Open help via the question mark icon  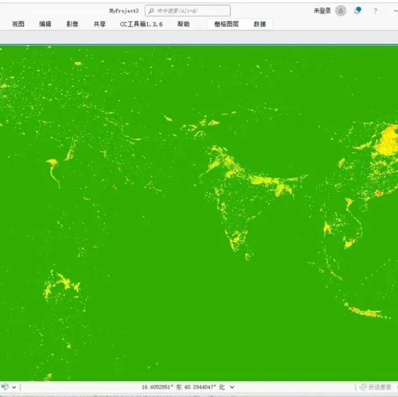tap(375, 11)
